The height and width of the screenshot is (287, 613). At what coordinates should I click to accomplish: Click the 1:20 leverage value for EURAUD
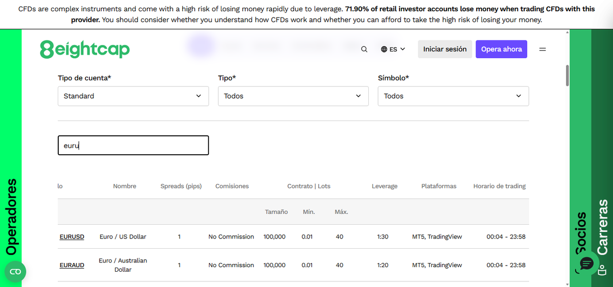[383, 266]
